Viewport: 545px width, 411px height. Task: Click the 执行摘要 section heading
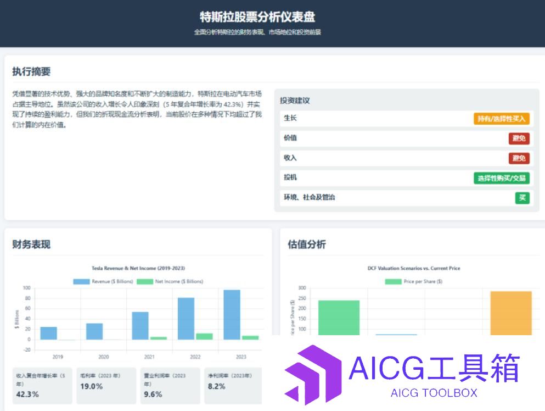(x=31, y=71)
